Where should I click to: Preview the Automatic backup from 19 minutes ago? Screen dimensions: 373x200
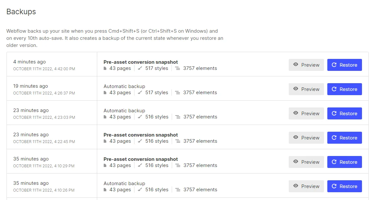tap(306, 89)
